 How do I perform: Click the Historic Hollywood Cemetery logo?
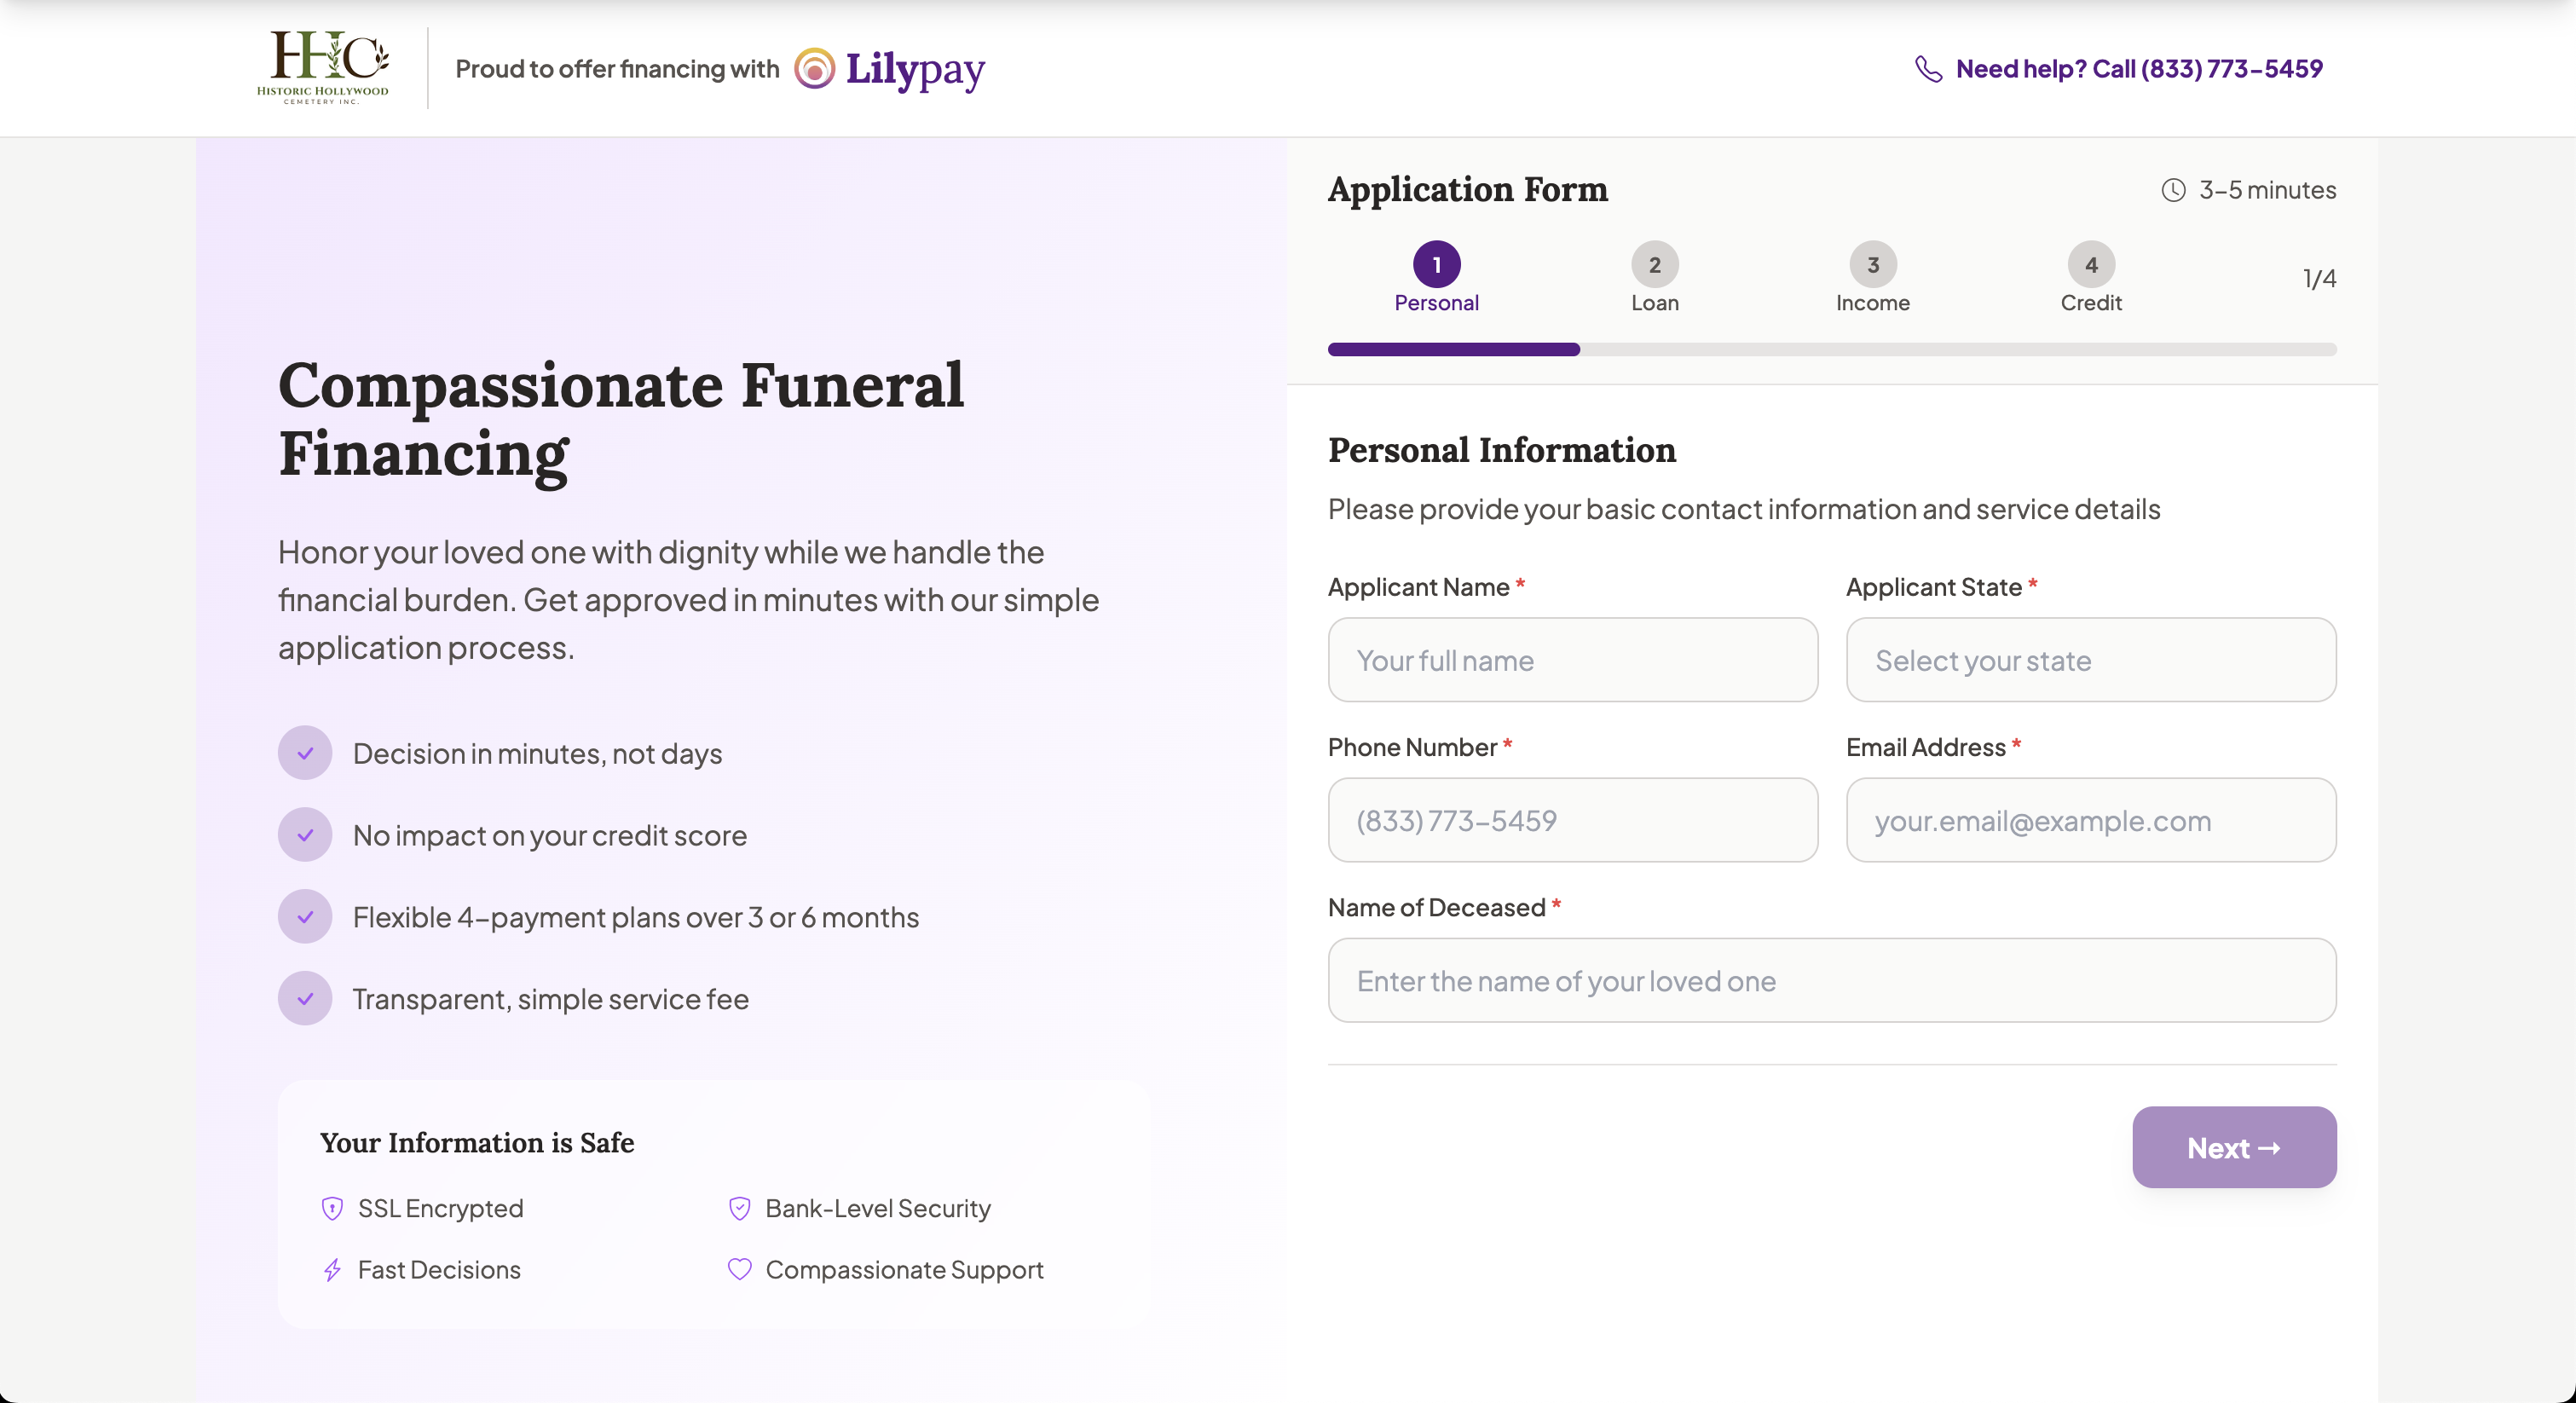click(322, 67)
